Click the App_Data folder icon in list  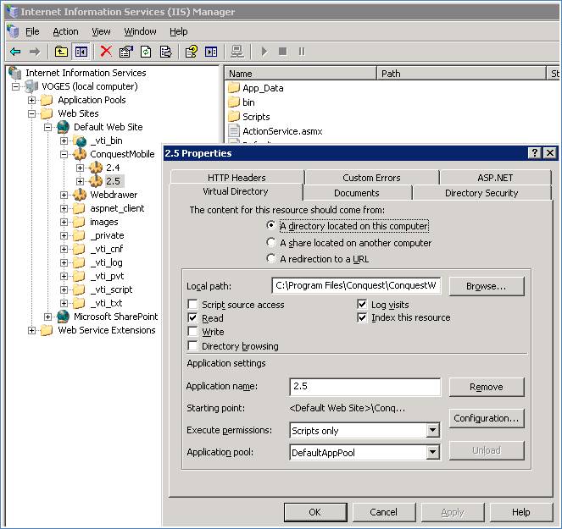tap(234, 88)
